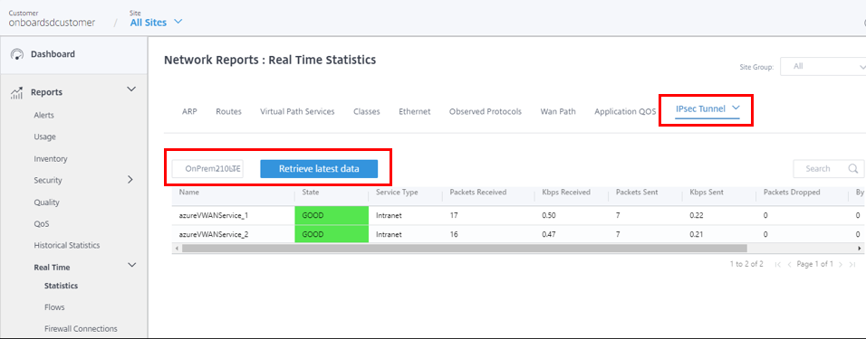
Task: Expand the Security submenu arrow
Action: 130,179
